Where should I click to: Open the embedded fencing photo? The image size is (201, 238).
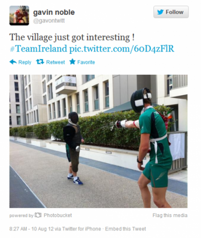(x=98, y=141)
